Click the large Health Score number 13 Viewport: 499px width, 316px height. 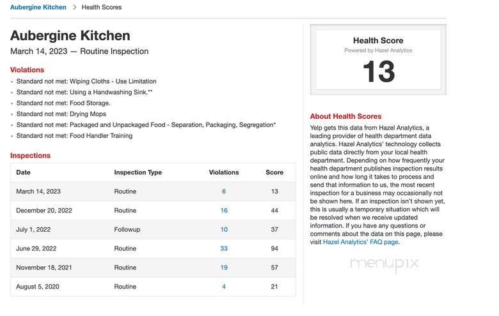[x=378, y=72]
